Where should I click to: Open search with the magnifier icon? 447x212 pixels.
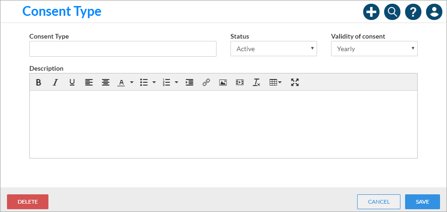(392, 12)
